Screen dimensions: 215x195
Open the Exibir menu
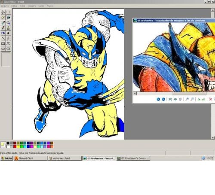(22, 6)
